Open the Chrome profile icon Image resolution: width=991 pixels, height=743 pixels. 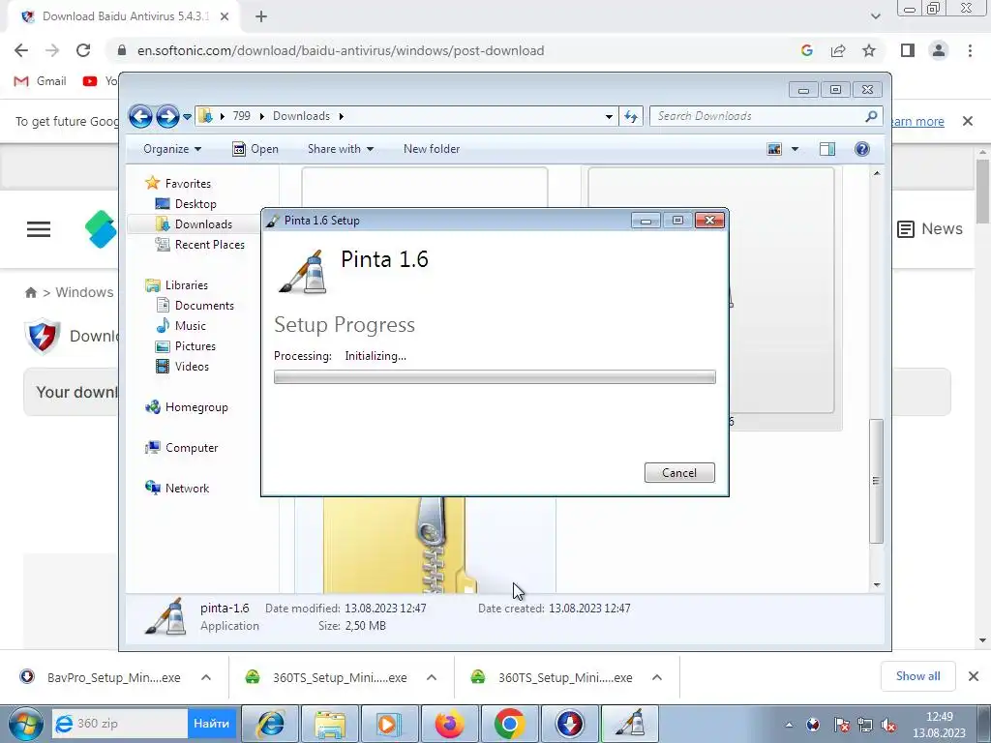click(x=939, y=50)
